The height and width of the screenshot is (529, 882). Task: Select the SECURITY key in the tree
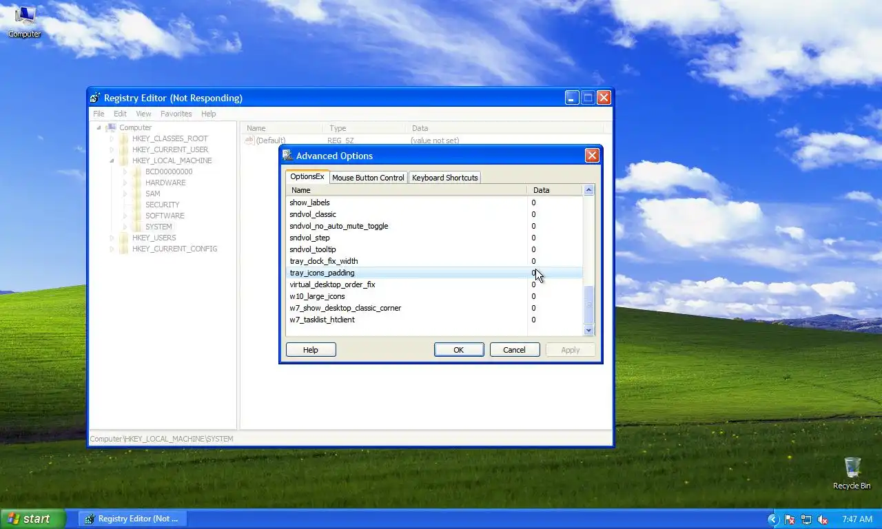coord(162,205)
